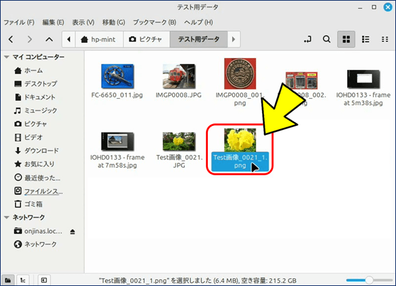The height and width of the screenshot is (286, 396).
Task: Switch to list view
Action: (x=365, y=40)
